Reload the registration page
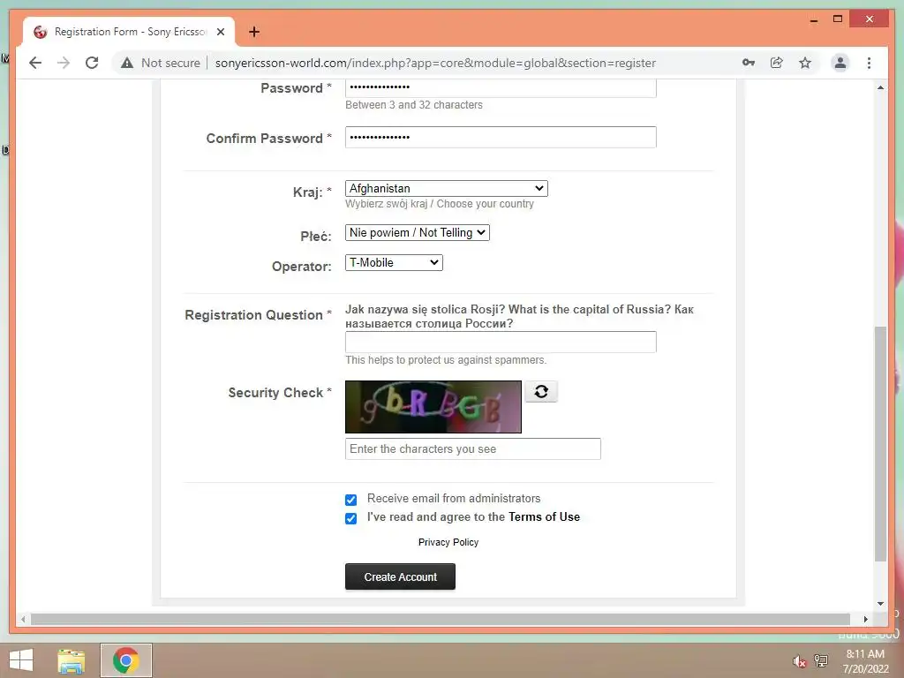Screen dimensions: 904x678 pyautogui.click(x=92, y=63)
